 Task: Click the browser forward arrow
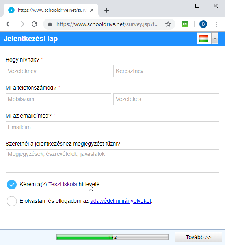coord(22,24)
